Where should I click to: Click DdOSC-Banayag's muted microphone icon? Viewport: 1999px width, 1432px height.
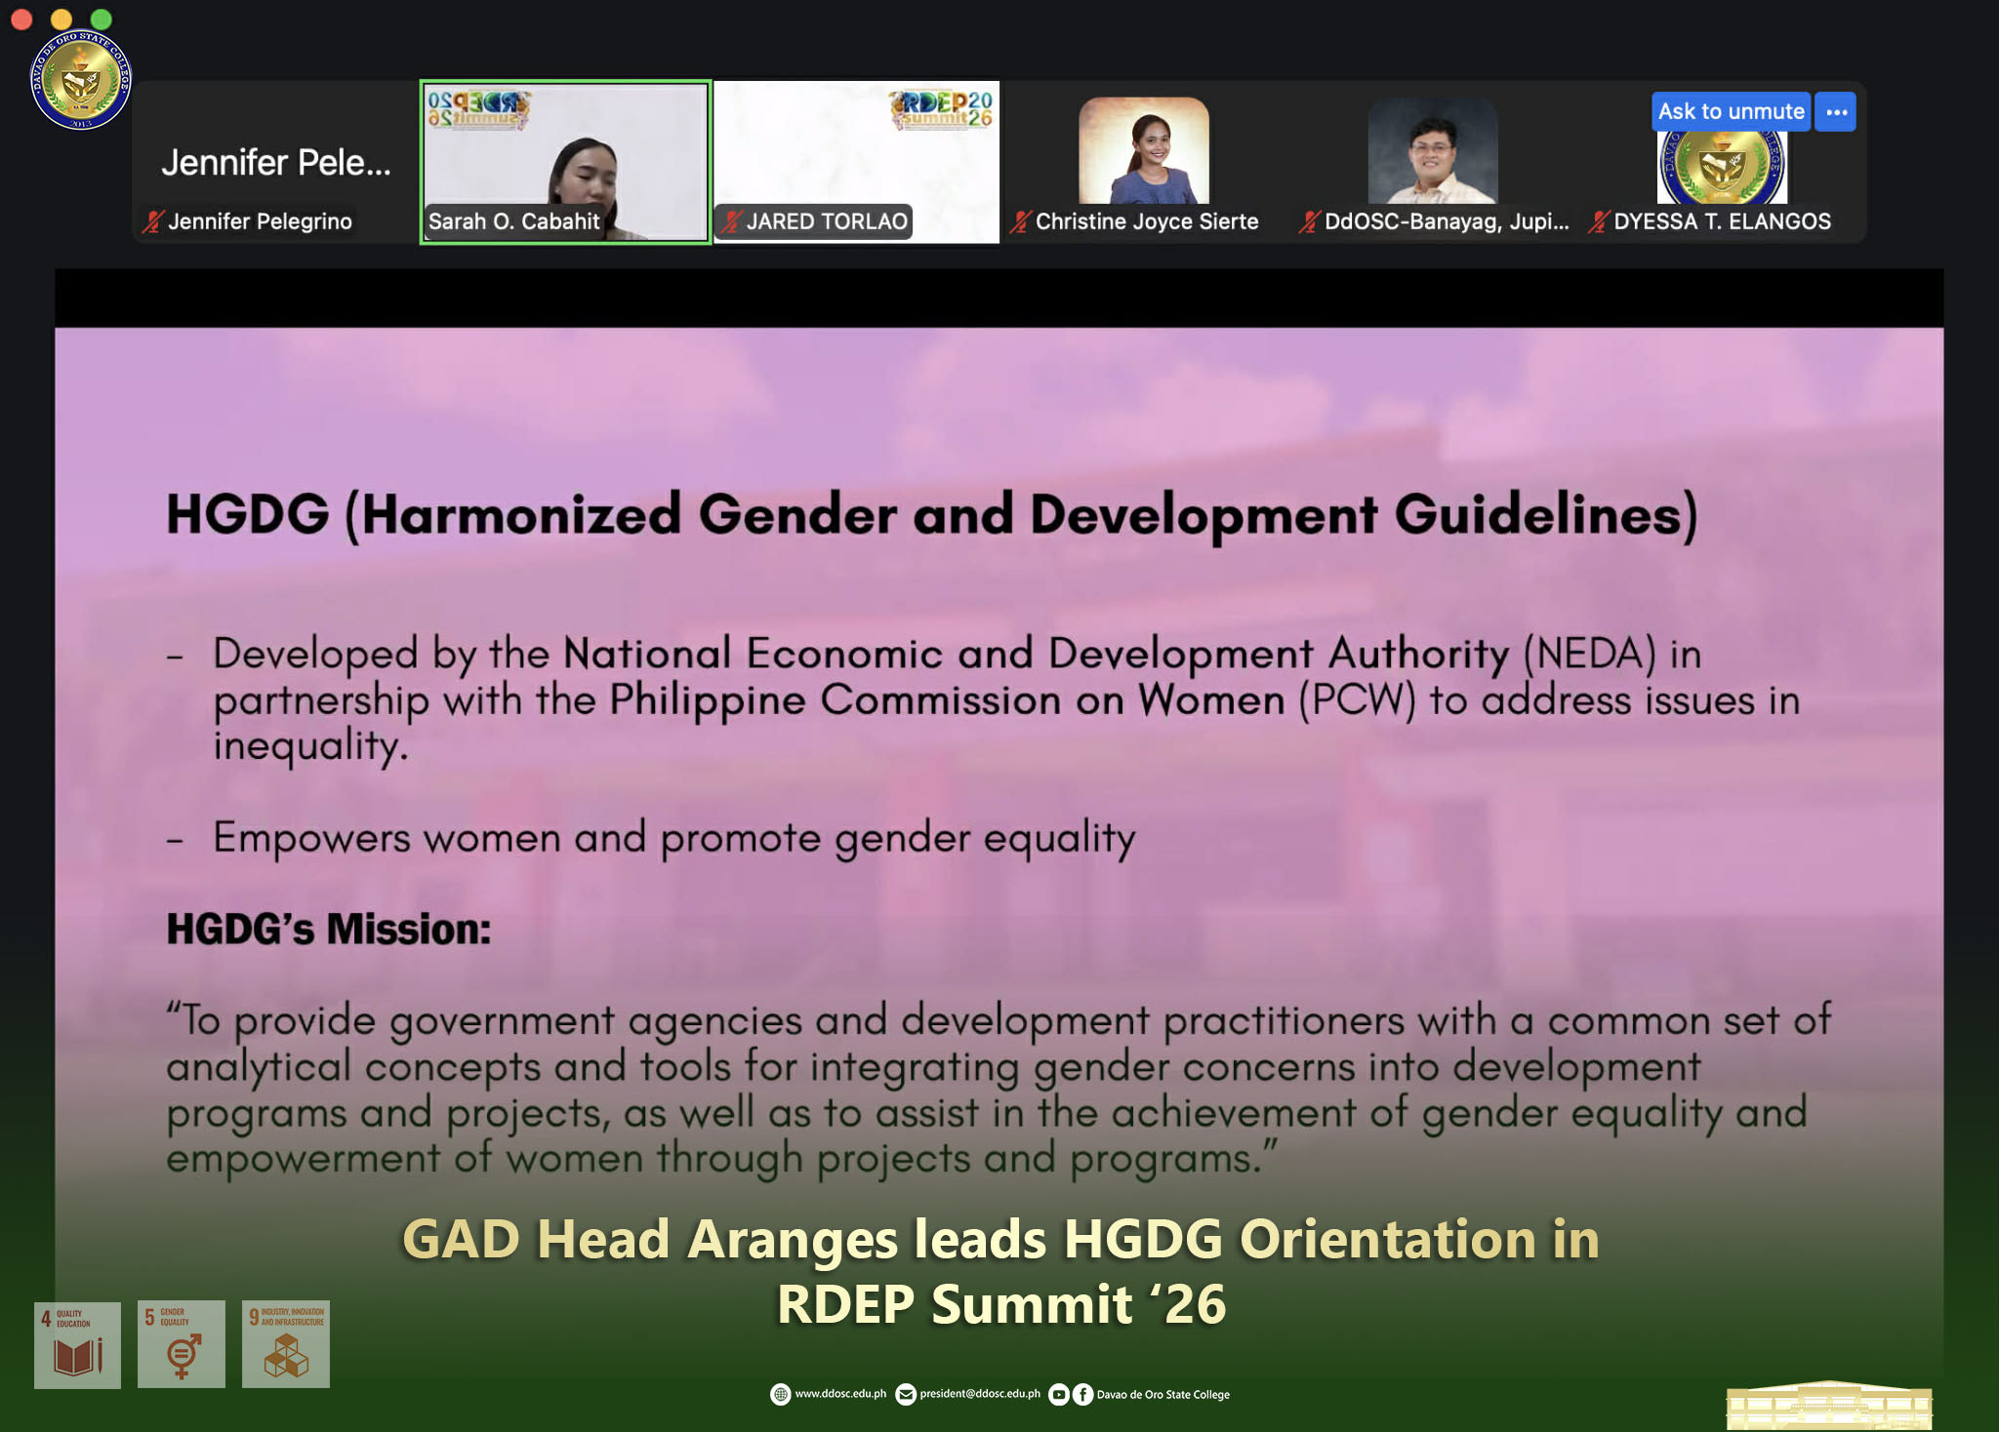[1309, 221]
